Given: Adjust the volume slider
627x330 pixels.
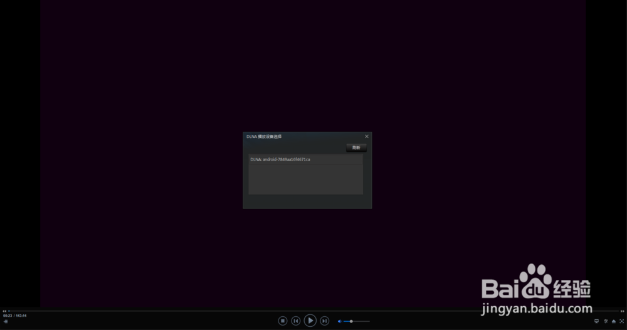Looking at the screenshot, I should (357, 321).
